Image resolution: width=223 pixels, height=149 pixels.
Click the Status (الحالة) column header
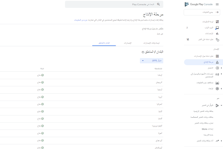coord(42,69)
